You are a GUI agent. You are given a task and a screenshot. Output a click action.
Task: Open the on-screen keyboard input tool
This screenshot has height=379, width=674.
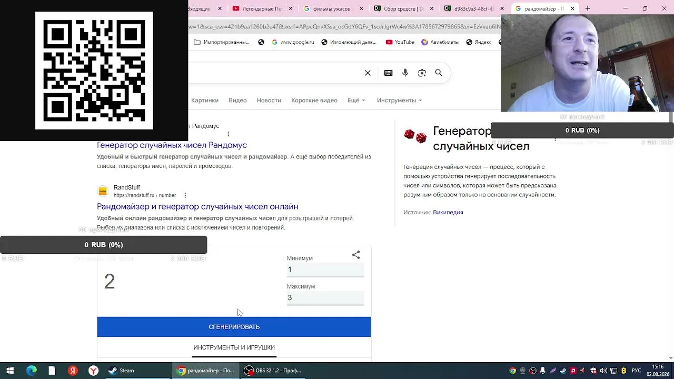[388, 73]
